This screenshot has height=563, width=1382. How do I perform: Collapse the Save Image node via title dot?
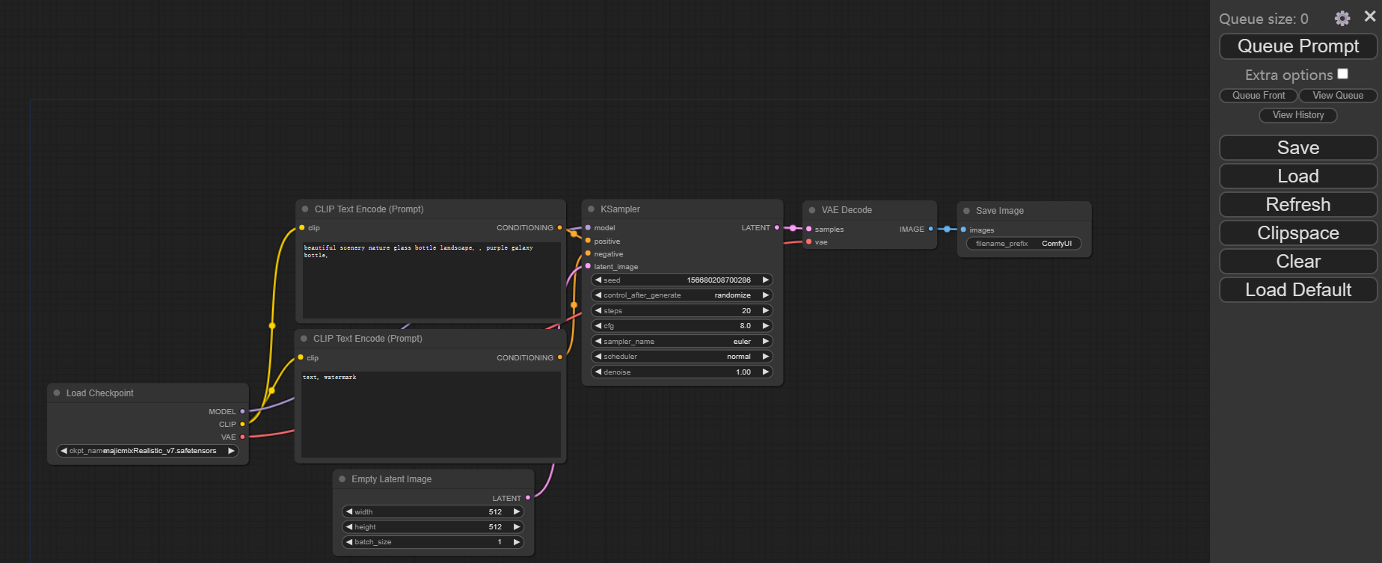click(x=966, y=211)
